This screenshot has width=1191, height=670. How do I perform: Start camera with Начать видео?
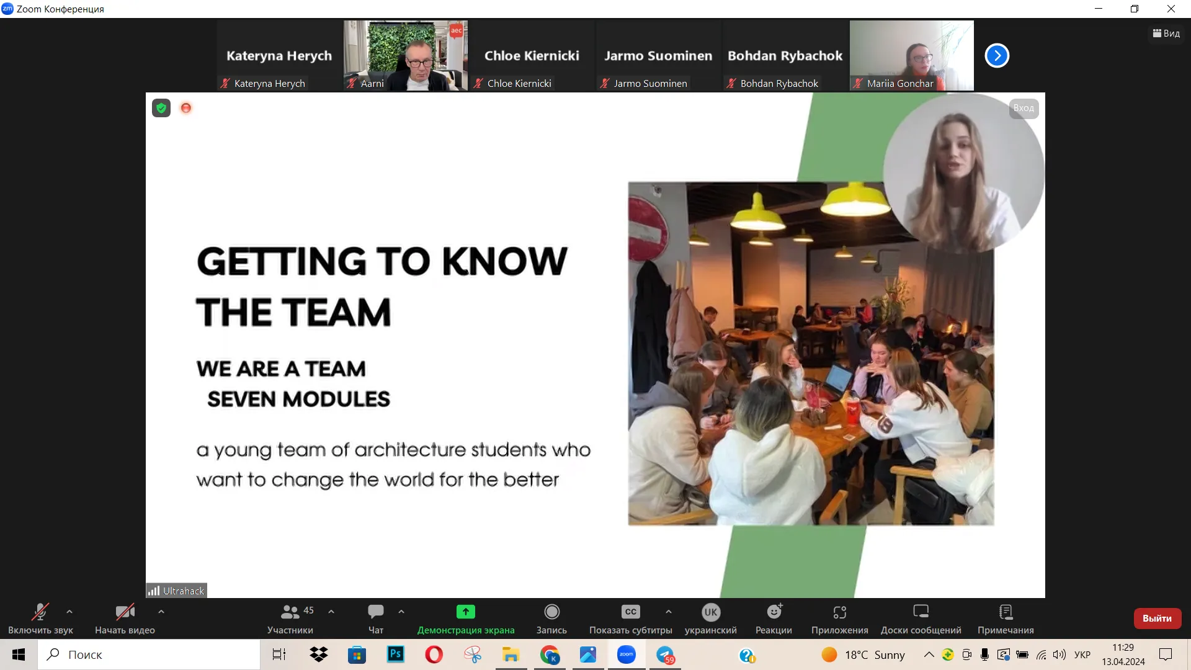[x=125, y=612]
